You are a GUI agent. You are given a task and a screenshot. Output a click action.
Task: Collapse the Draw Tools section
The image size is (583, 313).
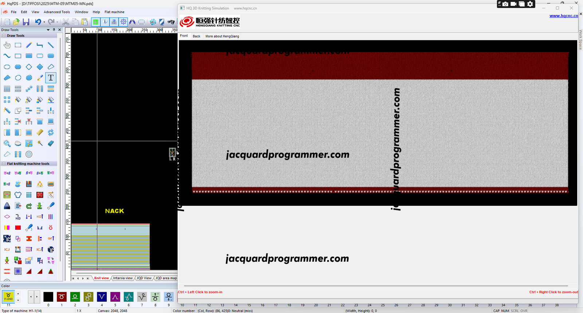(x=4, y=36)
